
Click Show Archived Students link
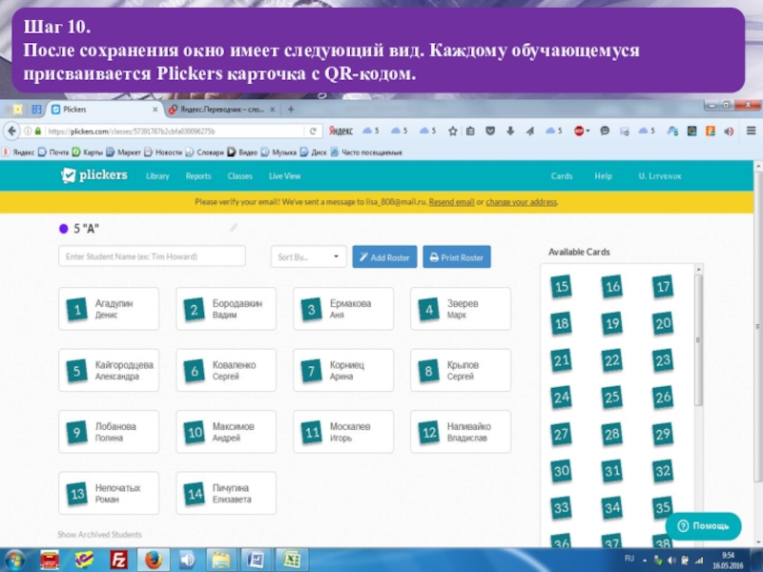click(x=100, y=534)
